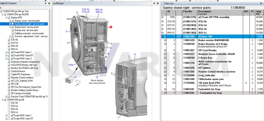This screenshot has height=121, width=264.
Task: Close the Table Of Contents panel
Action: [49, 3]
